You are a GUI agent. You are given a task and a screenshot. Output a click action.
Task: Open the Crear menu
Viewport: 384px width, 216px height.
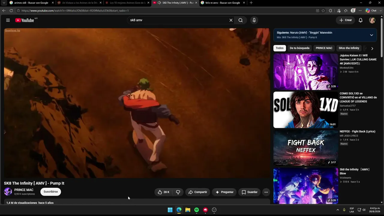click(345, 20)
